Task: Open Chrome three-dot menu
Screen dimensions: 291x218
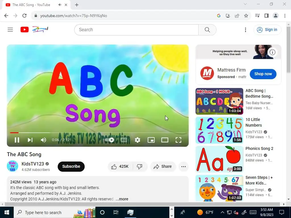Action: pyautogui.click(x=285, y=16)
